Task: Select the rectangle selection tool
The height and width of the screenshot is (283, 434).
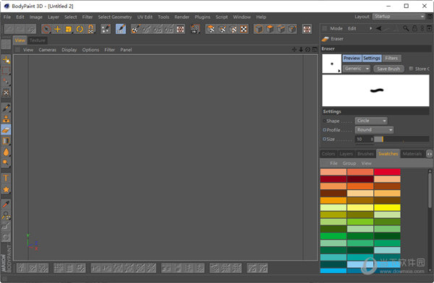Action: tap(6, 71)
